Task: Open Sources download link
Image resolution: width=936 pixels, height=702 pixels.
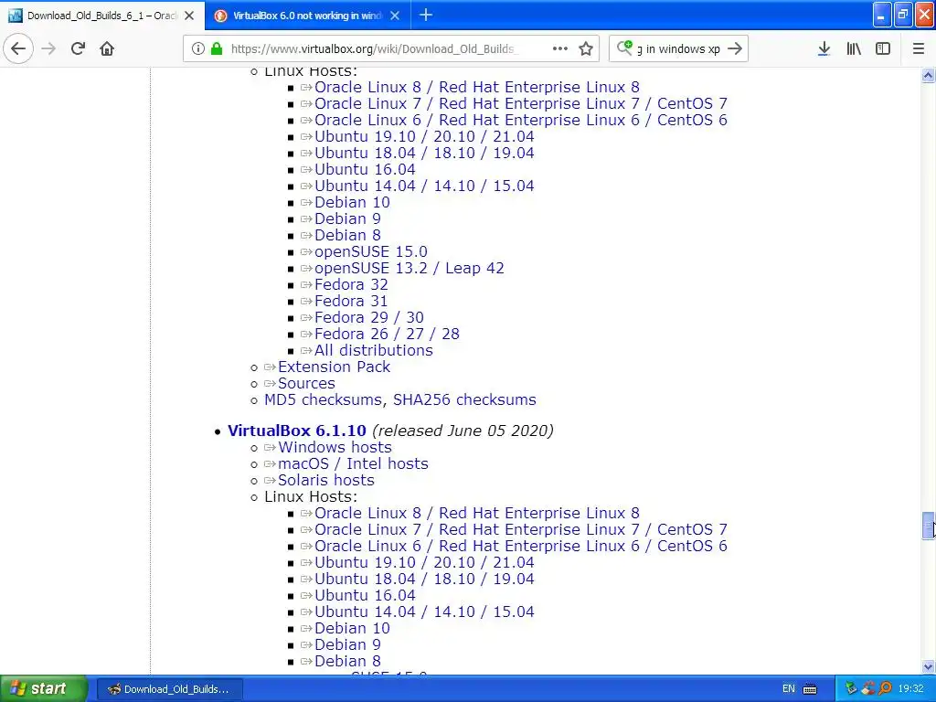Action: [306, 383]
